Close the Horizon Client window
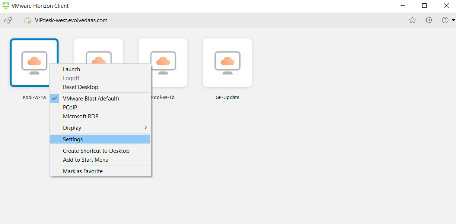Screen dimensions: 456x224 446,6
